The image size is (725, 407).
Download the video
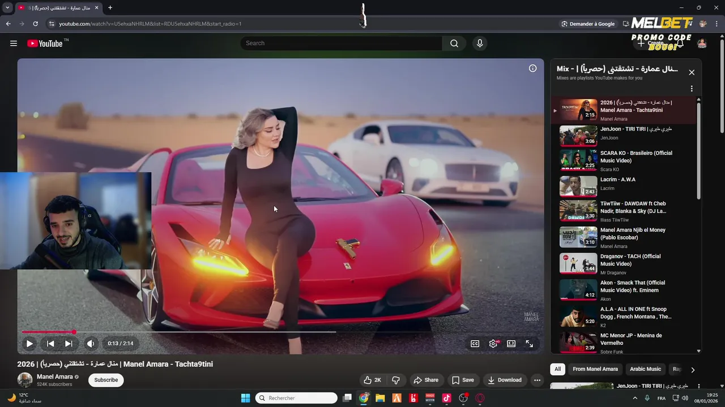505,380
